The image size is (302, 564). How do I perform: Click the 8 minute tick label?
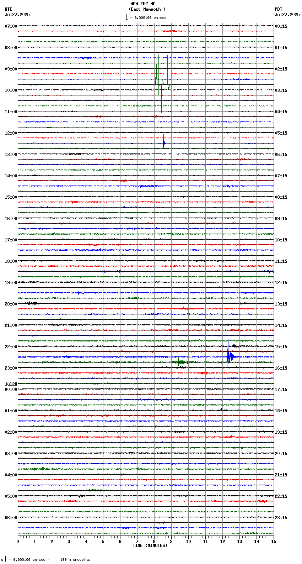pos(154,542)
